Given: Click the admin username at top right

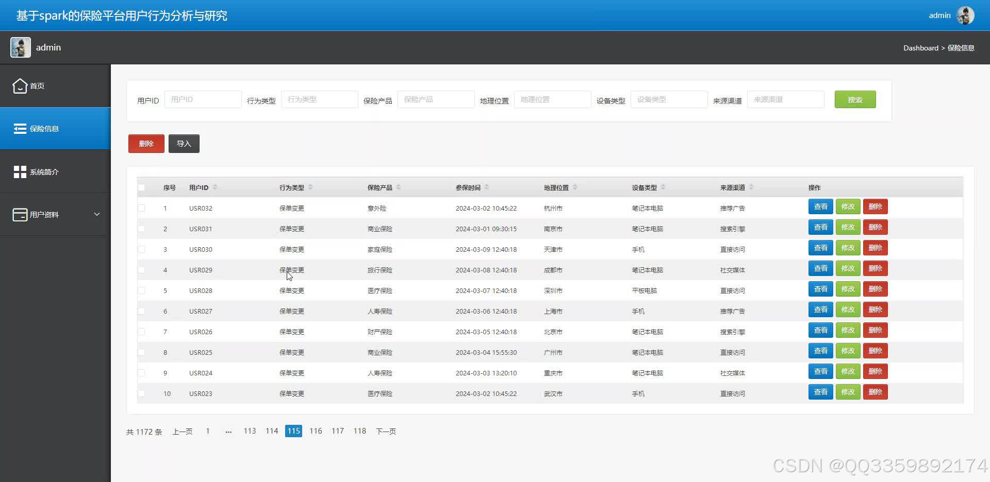Looking at the screenshot, I should (x=939, y=15).
